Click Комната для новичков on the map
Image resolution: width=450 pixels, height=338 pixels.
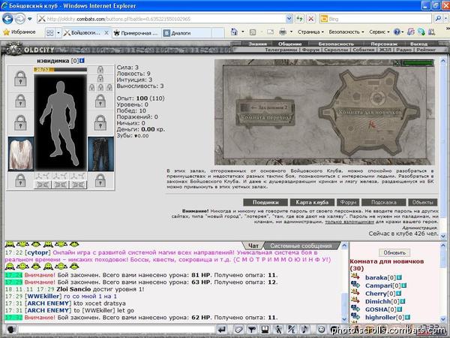pyautogui.click(x=370, y=112)
